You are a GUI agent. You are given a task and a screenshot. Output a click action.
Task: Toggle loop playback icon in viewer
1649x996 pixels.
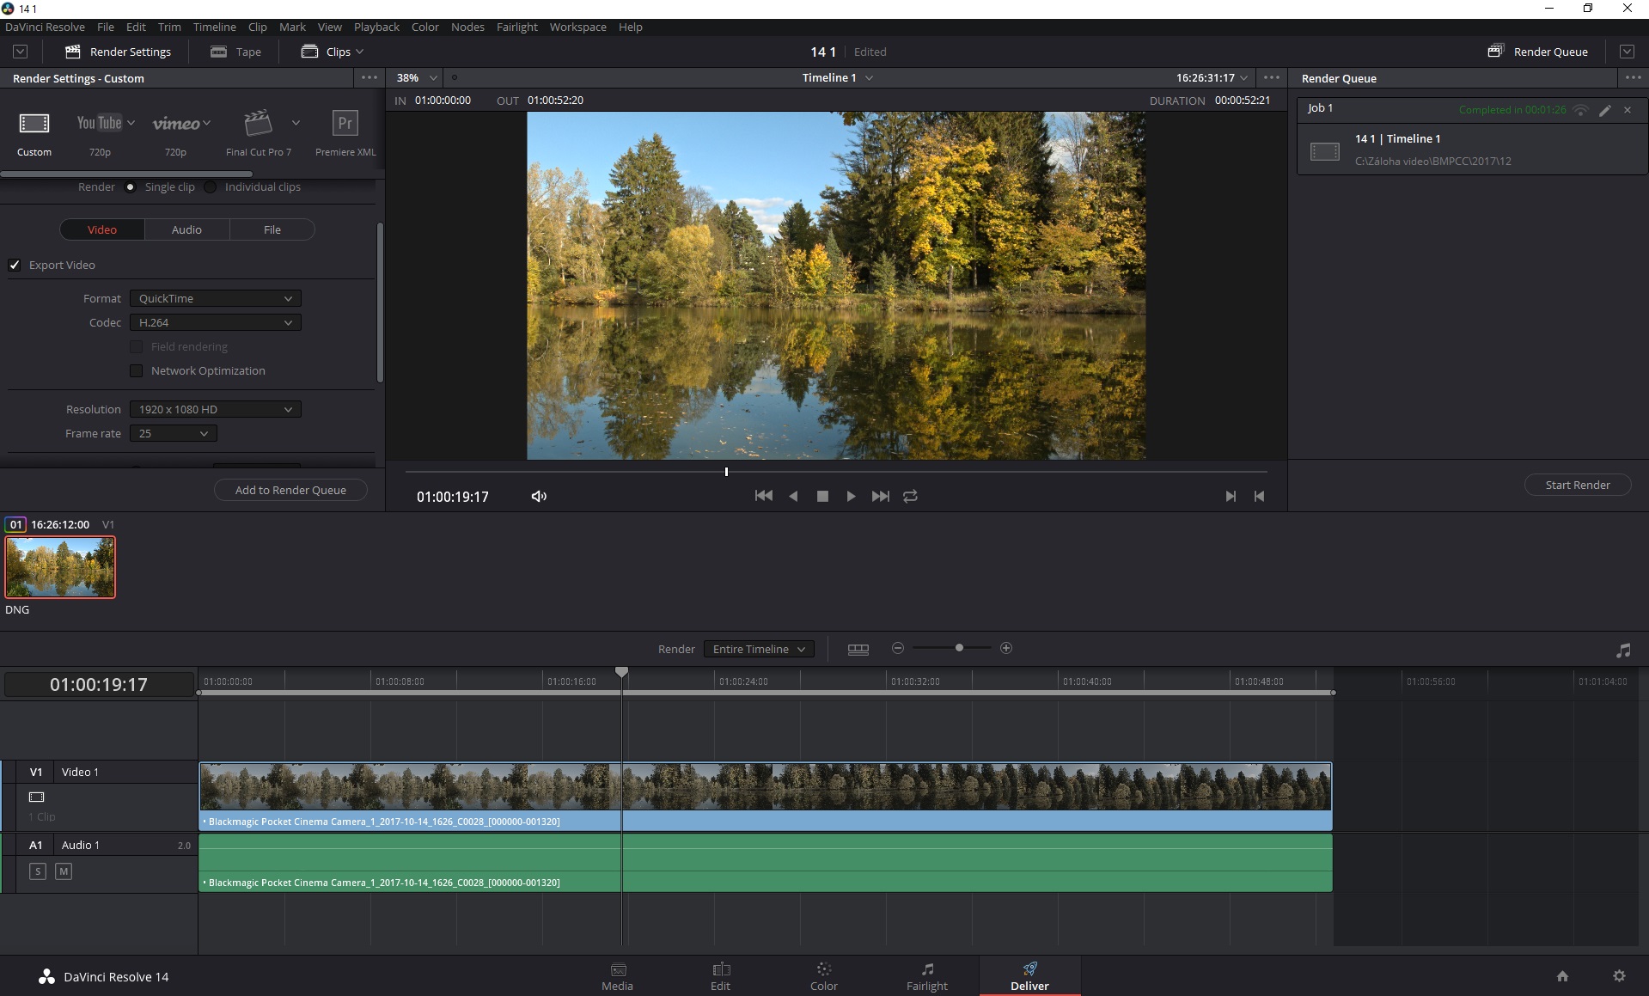click(910, 497)
